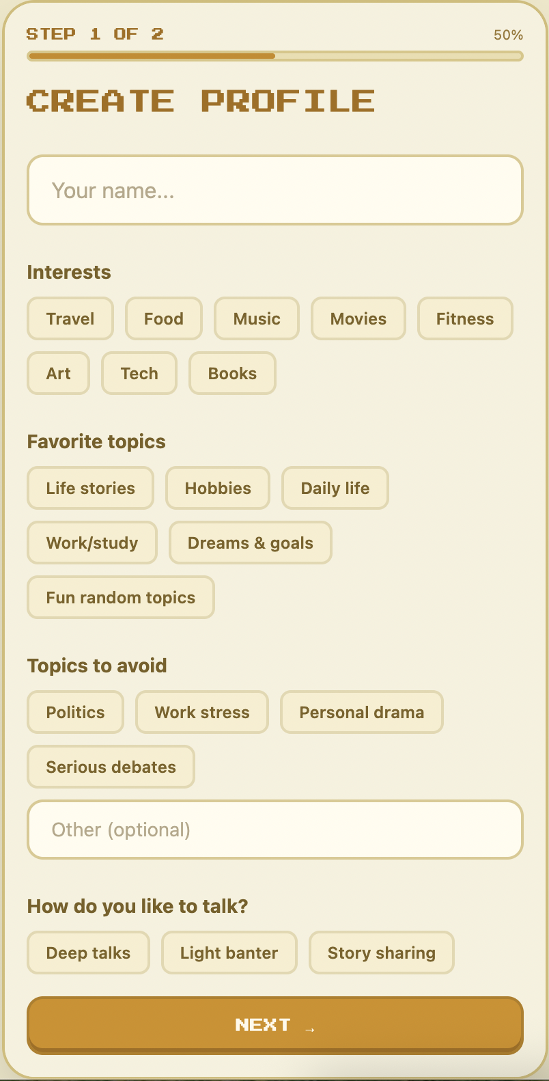The image size is (549, 1081).
Task: Click the NEXT button
Action: 275,1025
